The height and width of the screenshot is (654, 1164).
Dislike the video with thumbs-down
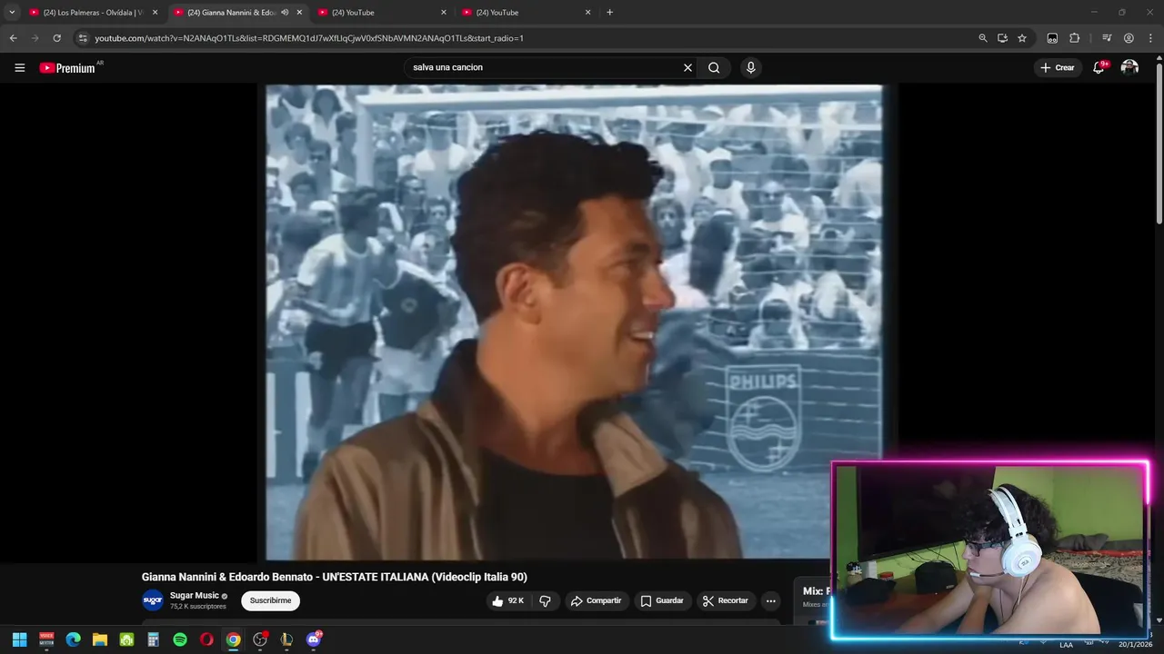pos(545,600)
